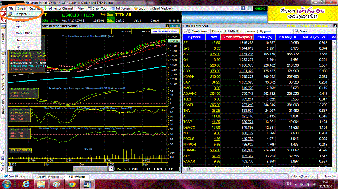Select Clear Screen in the File menu
The image size is (338, 189).
[x=23, y=40]
